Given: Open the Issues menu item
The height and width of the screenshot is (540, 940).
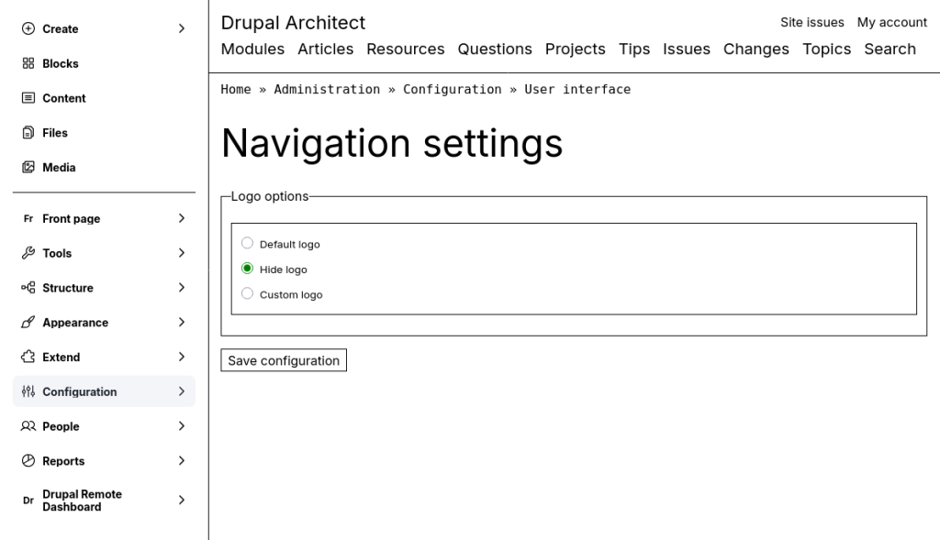Looking at the screenshot, I should 687,50.
